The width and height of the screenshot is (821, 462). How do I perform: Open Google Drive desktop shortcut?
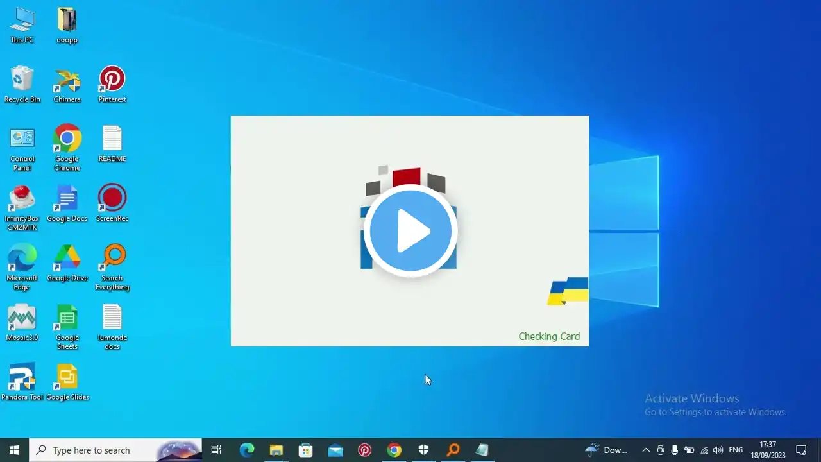point(67,264)
